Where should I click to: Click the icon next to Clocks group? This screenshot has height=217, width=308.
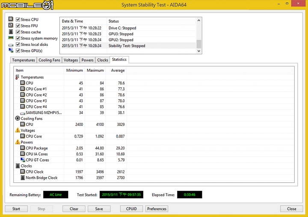tap(18, 166)
